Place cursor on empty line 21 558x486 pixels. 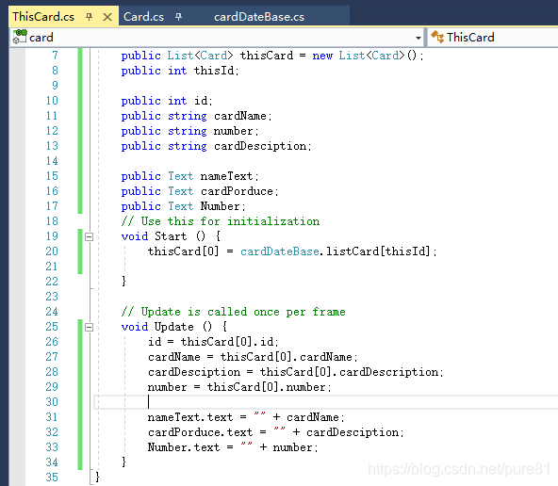pyautogui.click(x=285, y=267)
